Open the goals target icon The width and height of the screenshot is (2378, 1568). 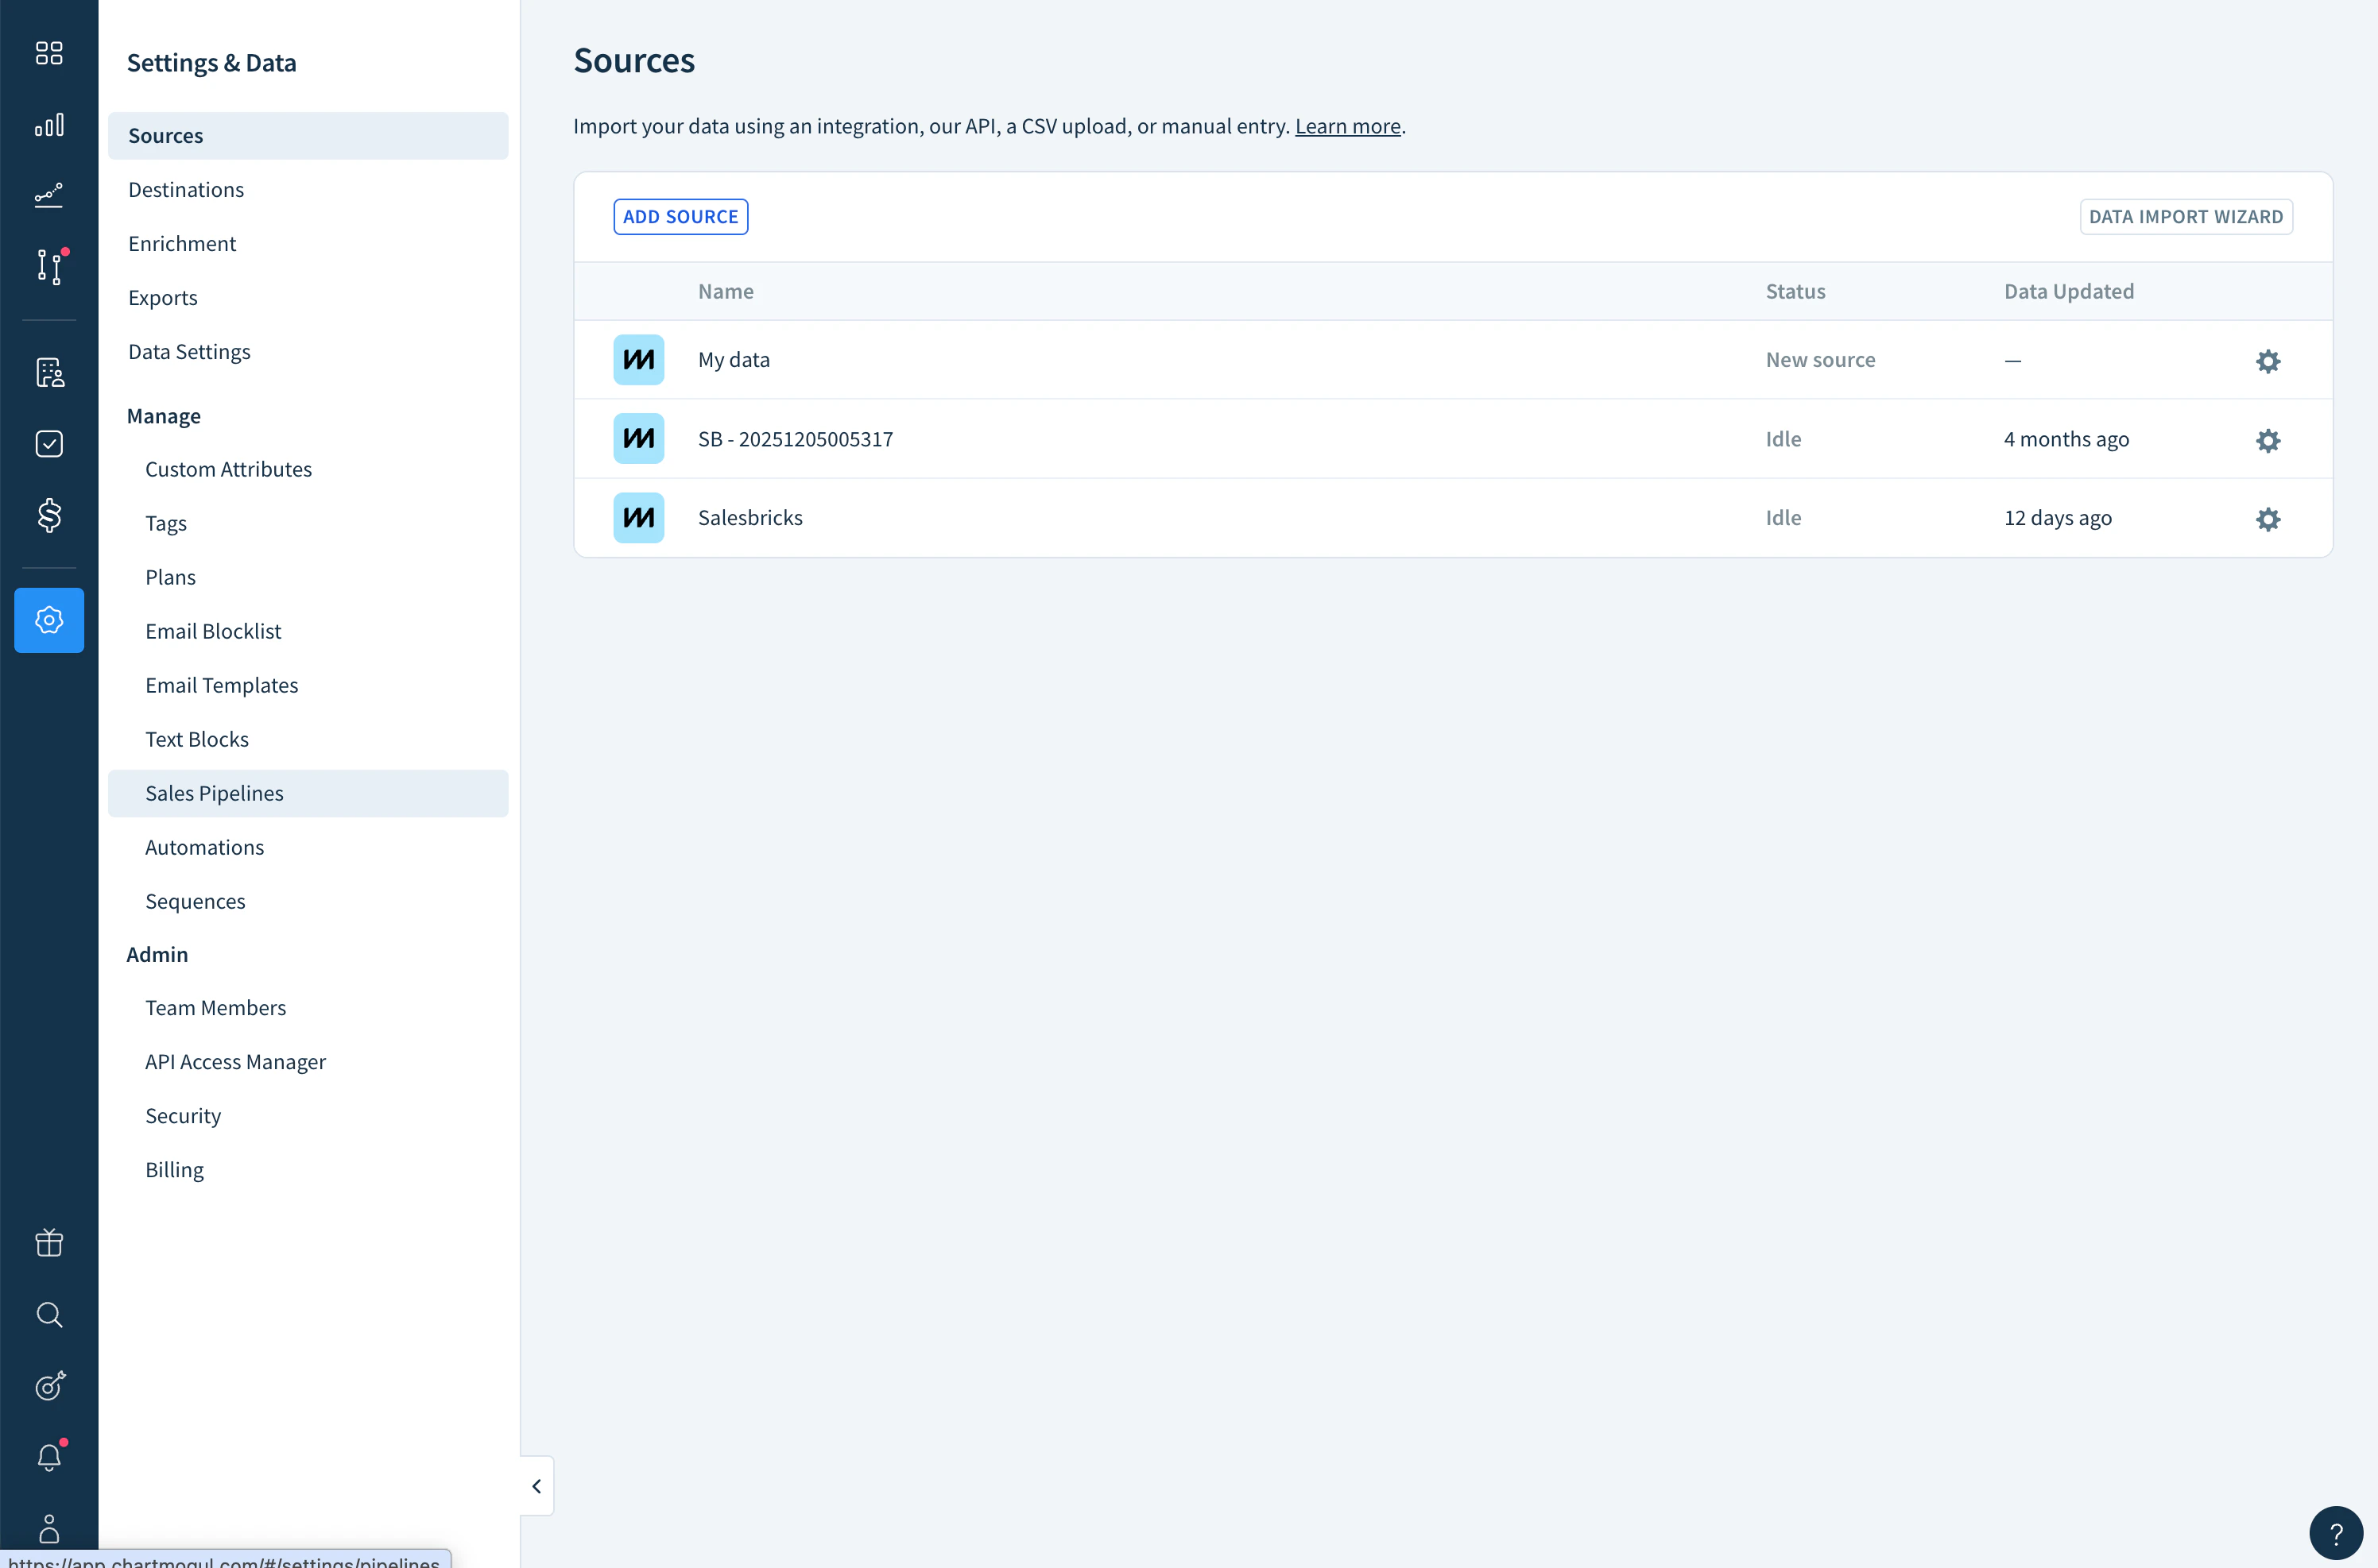tap(48, 1386)
